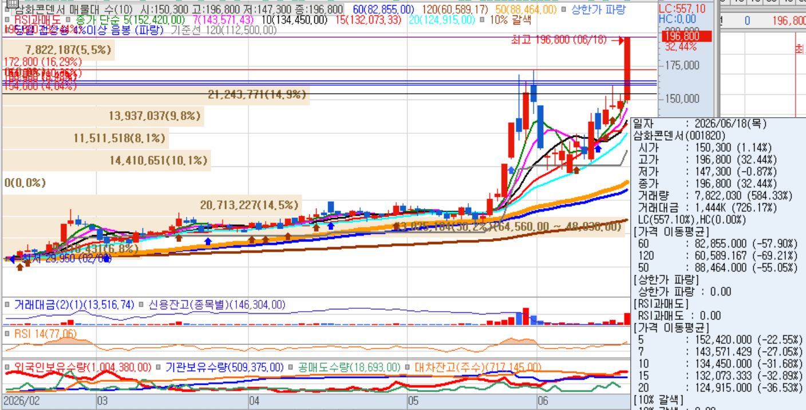Toggle the 삼화콘덴서 매물대 indicator square
The image size is (806, 410).
click(7, 10)
